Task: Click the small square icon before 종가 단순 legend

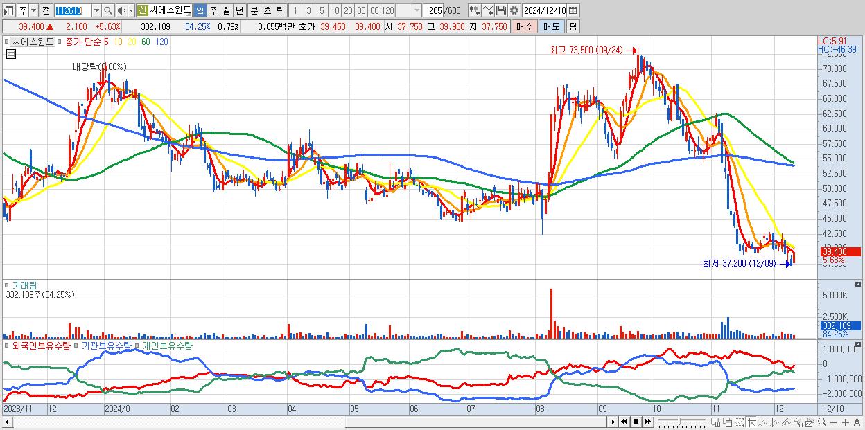Action: 59,42
